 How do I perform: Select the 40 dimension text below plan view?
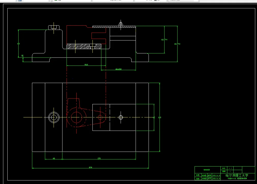tap(54, 158)
